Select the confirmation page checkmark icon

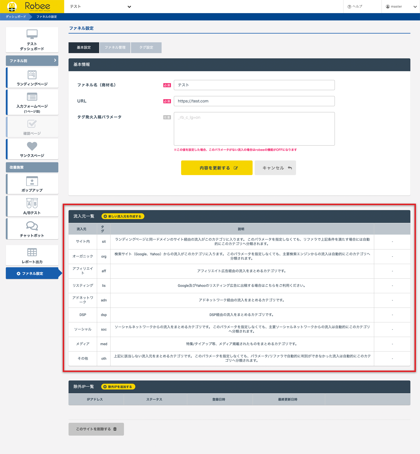point(32,124)
